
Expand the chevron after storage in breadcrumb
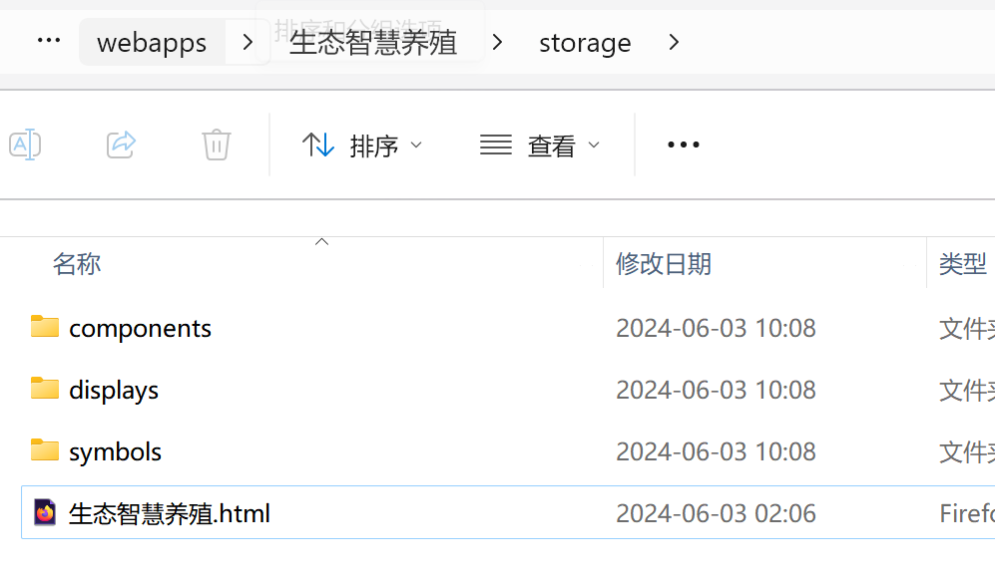pyautogui.click(x=674, y=42)
